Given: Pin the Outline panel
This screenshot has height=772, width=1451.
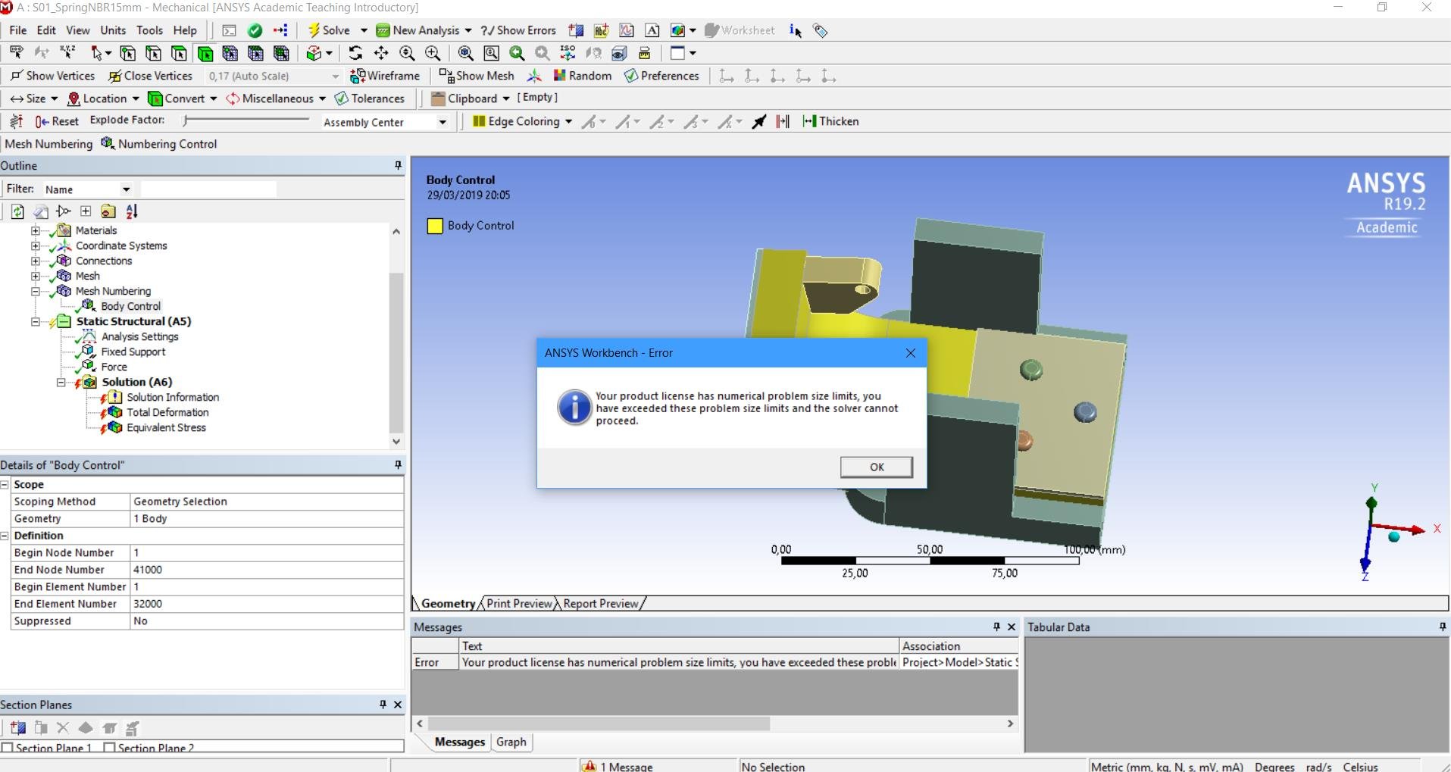Looking at the screenshot, I should coord(398,165).
